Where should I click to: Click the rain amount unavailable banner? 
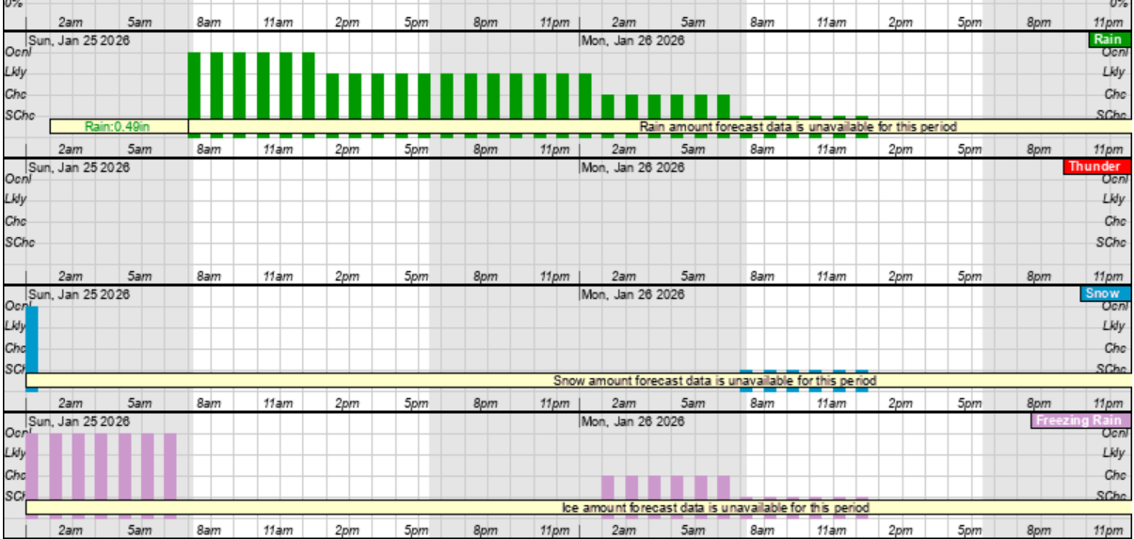pyautogui.click(x=797, y=127)
